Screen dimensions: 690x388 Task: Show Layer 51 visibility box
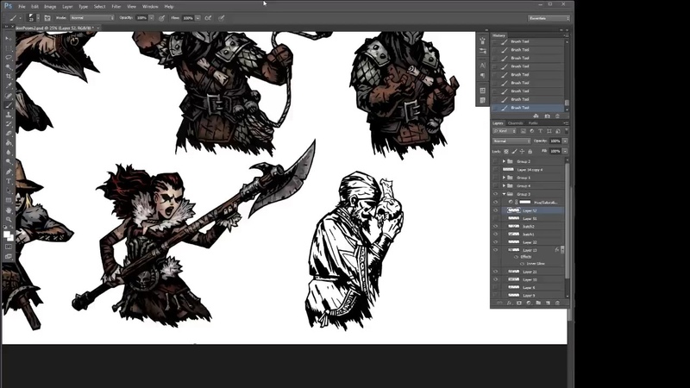coord(496,218)
